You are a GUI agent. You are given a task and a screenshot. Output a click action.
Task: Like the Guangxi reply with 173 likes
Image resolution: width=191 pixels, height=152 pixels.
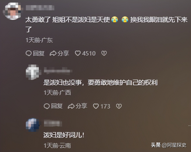[102, 106]
